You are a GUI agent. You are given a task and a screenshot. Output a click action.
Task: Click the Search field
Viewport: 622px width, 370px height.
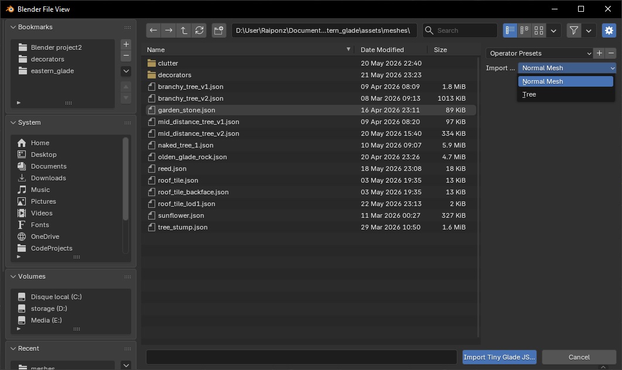coord(460,30)
